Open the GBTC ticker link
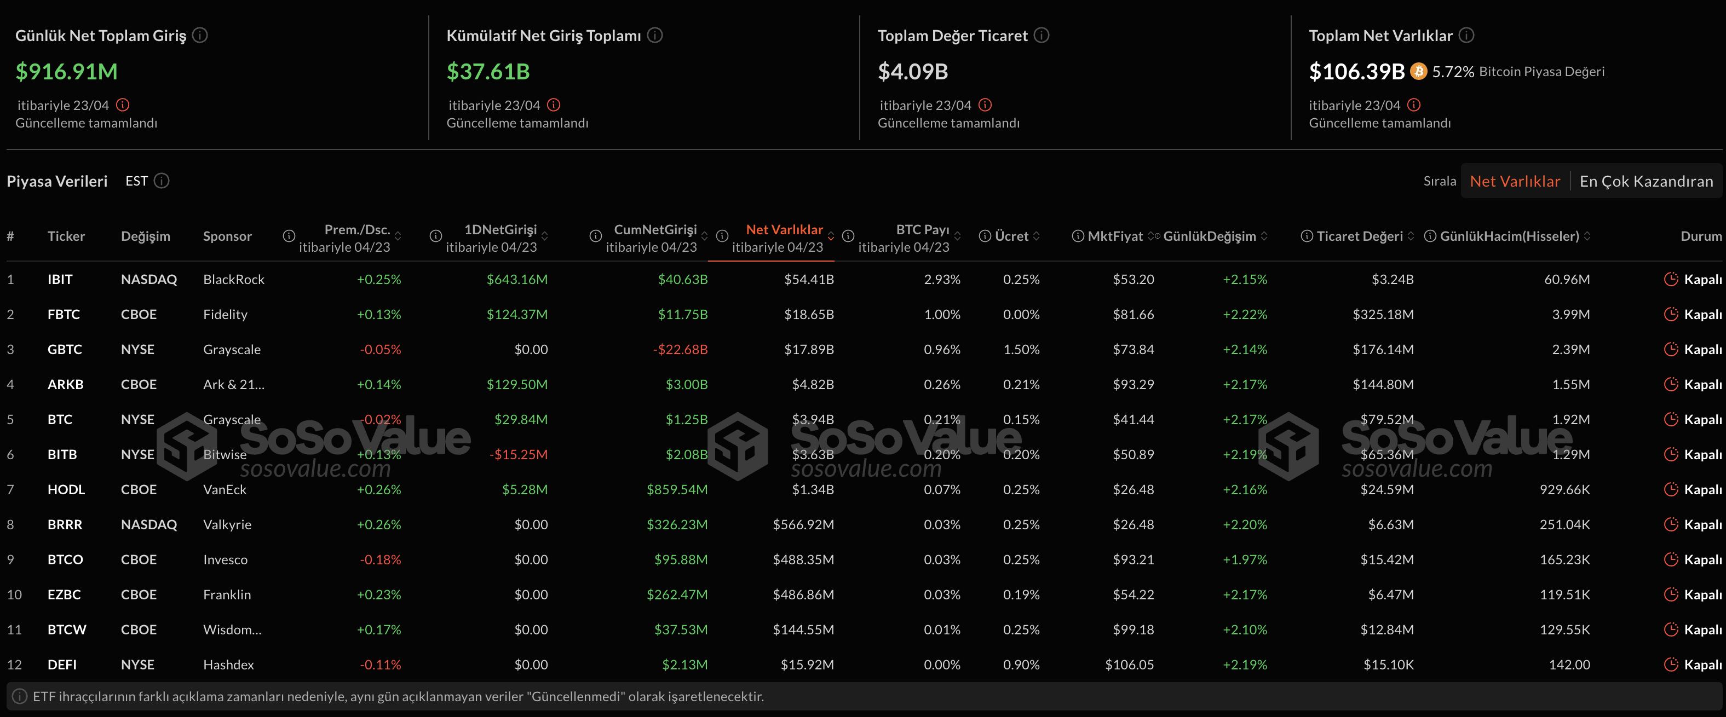This screenshot has width=1726, height=717. pyautogui.click(x=64, y=349)
